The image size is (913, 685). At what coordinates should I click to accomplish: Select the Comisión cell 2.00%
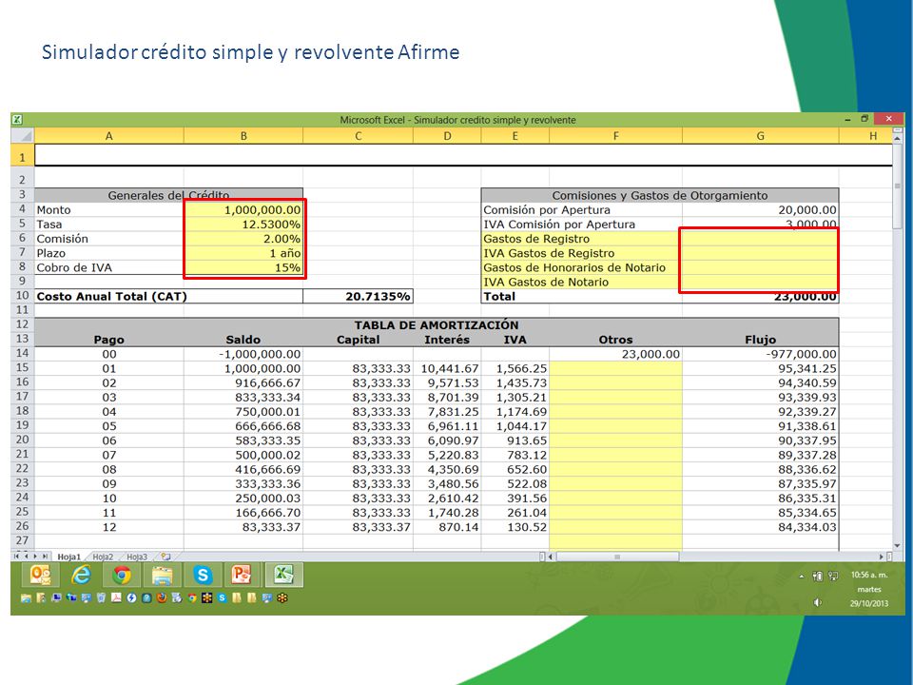tap(243, 239)
